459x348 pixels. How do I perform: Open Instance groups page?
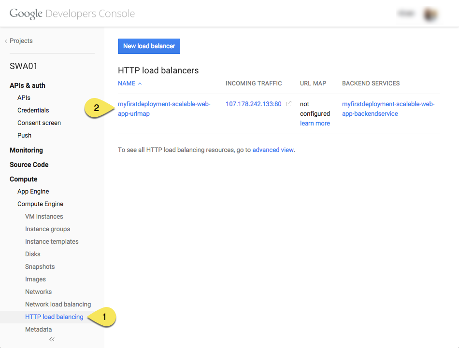tap(47, 229)
